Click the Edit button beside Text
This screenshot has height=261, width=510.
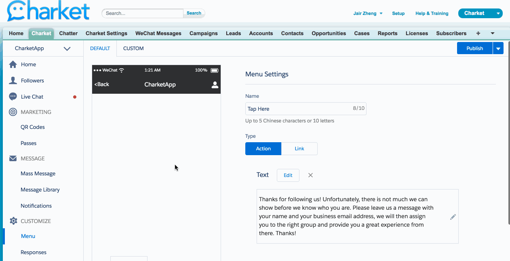(x=288, y=175)
